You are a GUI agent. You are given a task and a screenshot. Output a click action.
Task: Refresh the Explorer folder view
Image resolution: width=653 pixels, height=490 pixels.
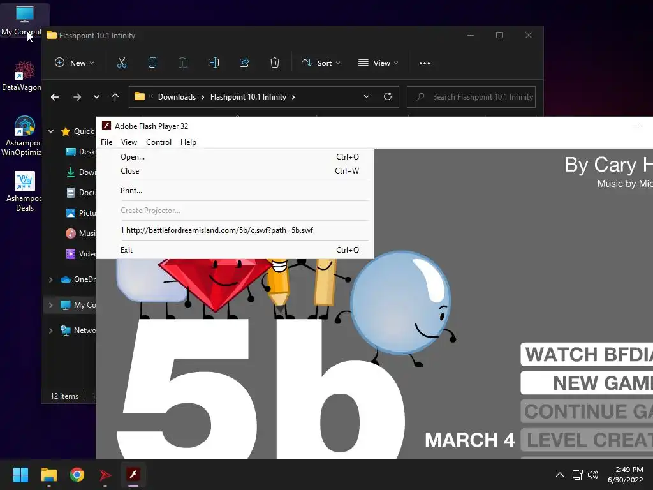[x=387, y=97]
